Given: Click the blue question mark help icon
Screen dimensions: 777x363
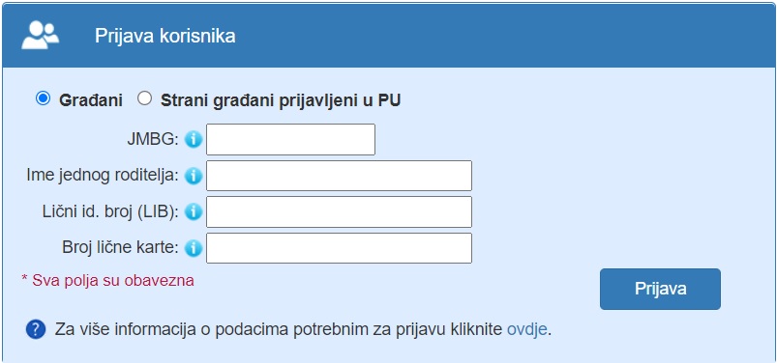Looking at the screenshot, I should [x=36, y=329].
